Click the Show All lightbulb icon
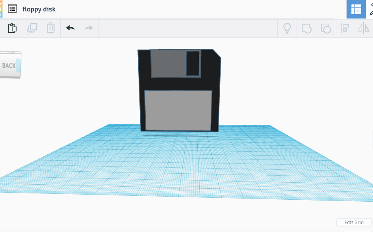The height and width of the screenshot is (232, 373). (x=287, y=28)
